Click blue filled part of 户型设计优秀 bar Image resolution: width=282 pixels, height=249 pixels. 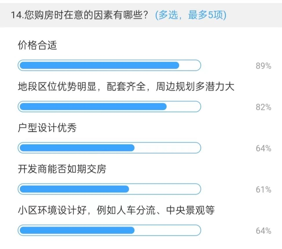point(77,148)
